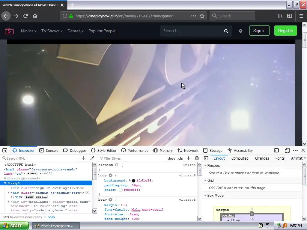Go back to the previous page
Image resolution: width=307 pixels, height=230 pixels.
[6, 16]
